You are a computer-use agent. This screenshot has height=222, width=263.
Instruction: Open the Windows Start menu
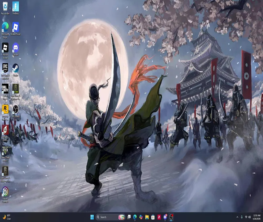(x=92, y=217)
